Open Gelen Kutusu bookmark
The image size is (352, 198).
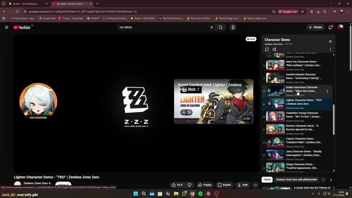pyautogui.click(x=23, y=18)
